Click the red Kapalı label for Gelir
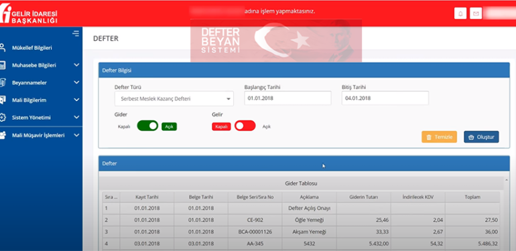 tap(221, 127)
